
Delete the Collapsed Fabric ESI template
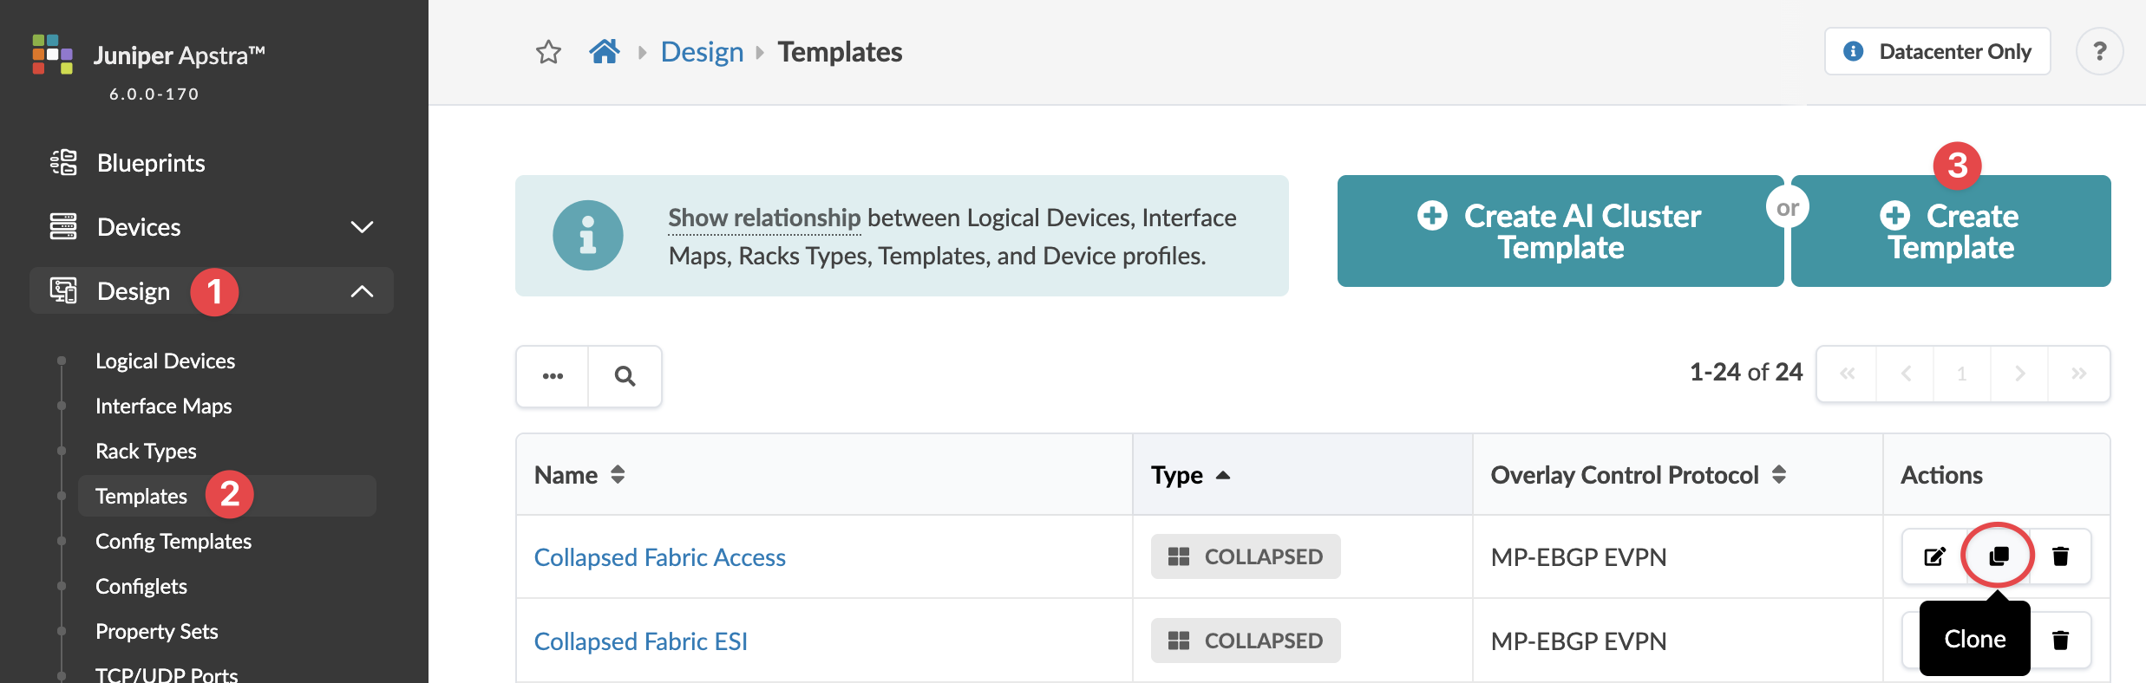click(x=2061, y=641)
